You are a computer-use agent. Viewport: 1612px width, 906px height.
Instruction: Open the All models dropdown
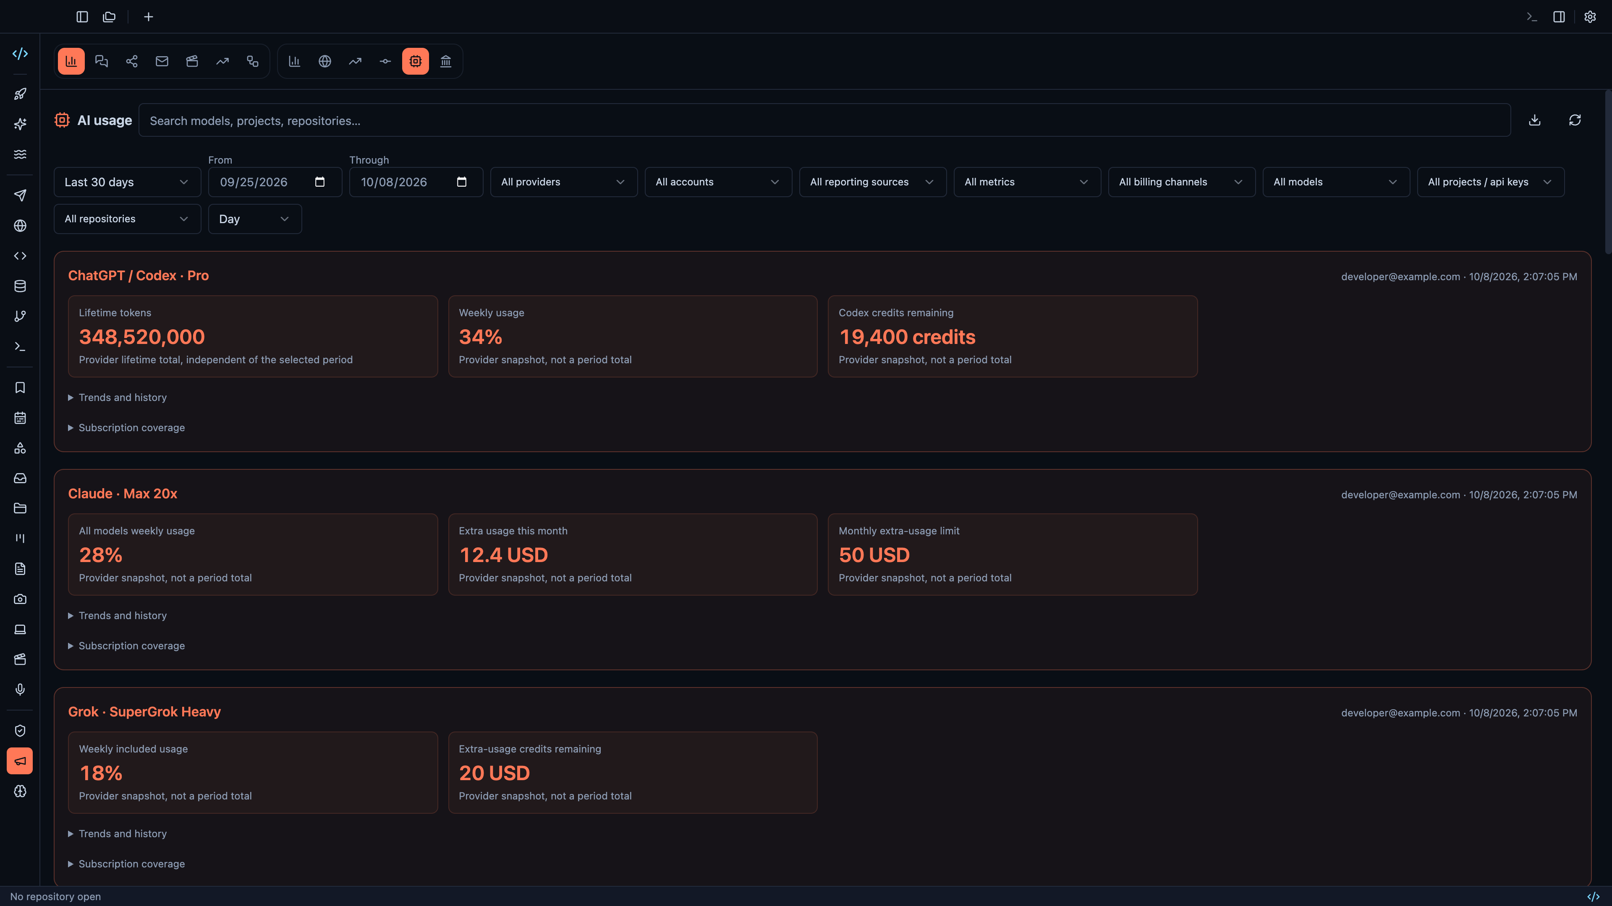pyautogui.click(x=1336, y=182)
